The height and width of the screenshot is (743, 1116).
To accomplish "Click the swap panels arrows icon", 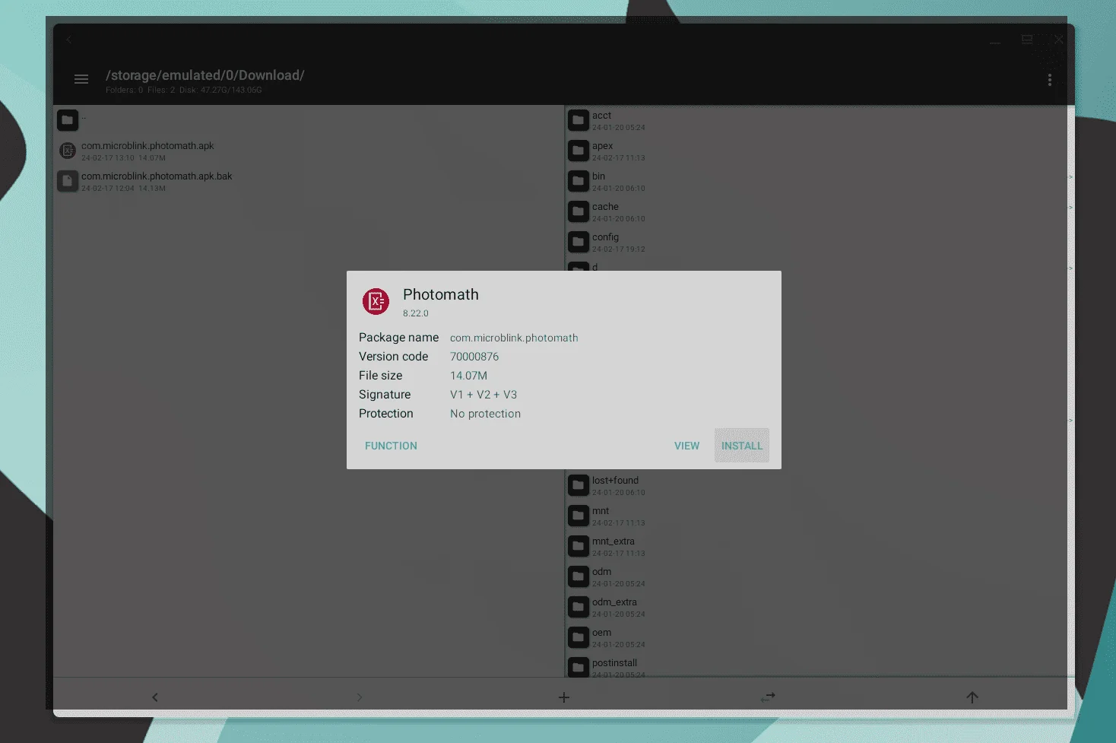I will (769, 697).
